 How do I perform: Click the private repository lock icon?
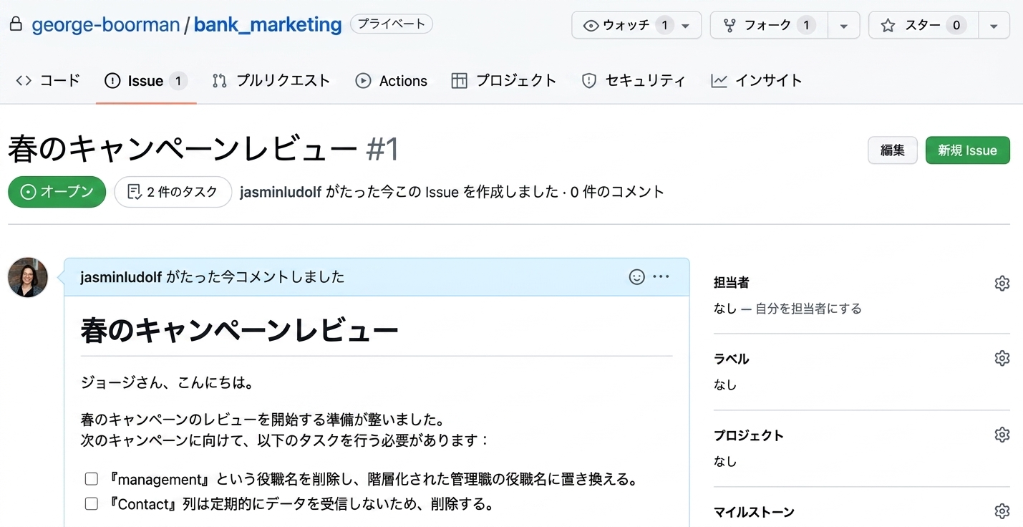16,24
